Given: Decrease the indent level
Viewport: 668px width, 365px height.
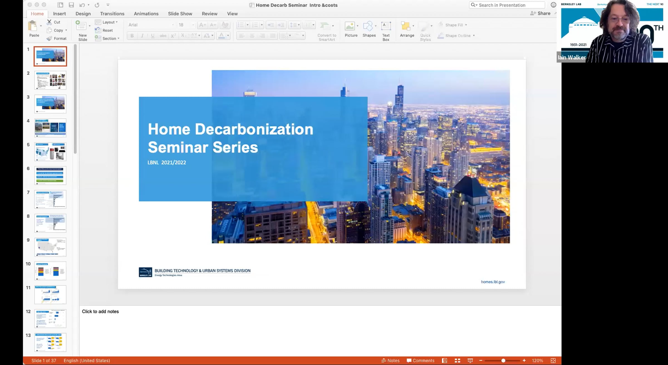Looking at the screenshot, I should (x=271, y=25).
